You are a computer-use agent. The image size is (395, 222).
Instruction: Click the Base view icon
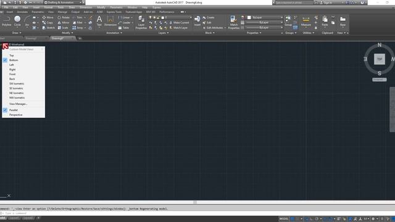pyautogui.click(x=343, y=21)
